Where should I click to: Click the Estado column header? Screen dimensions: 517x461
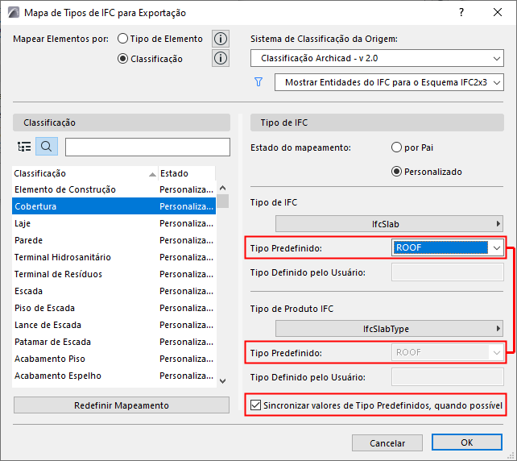[187, 173]
